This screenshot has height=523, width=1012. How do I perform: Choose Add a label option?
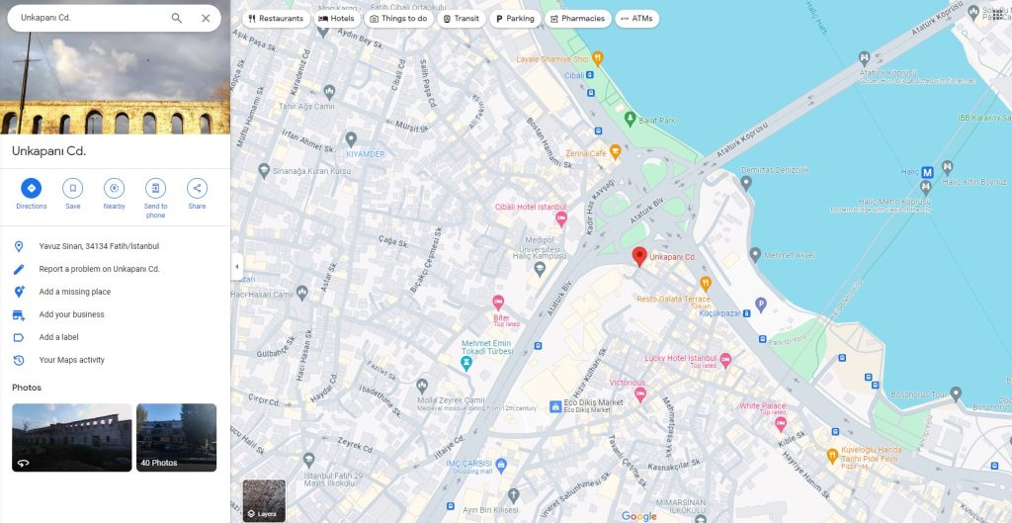click(115, 337)
